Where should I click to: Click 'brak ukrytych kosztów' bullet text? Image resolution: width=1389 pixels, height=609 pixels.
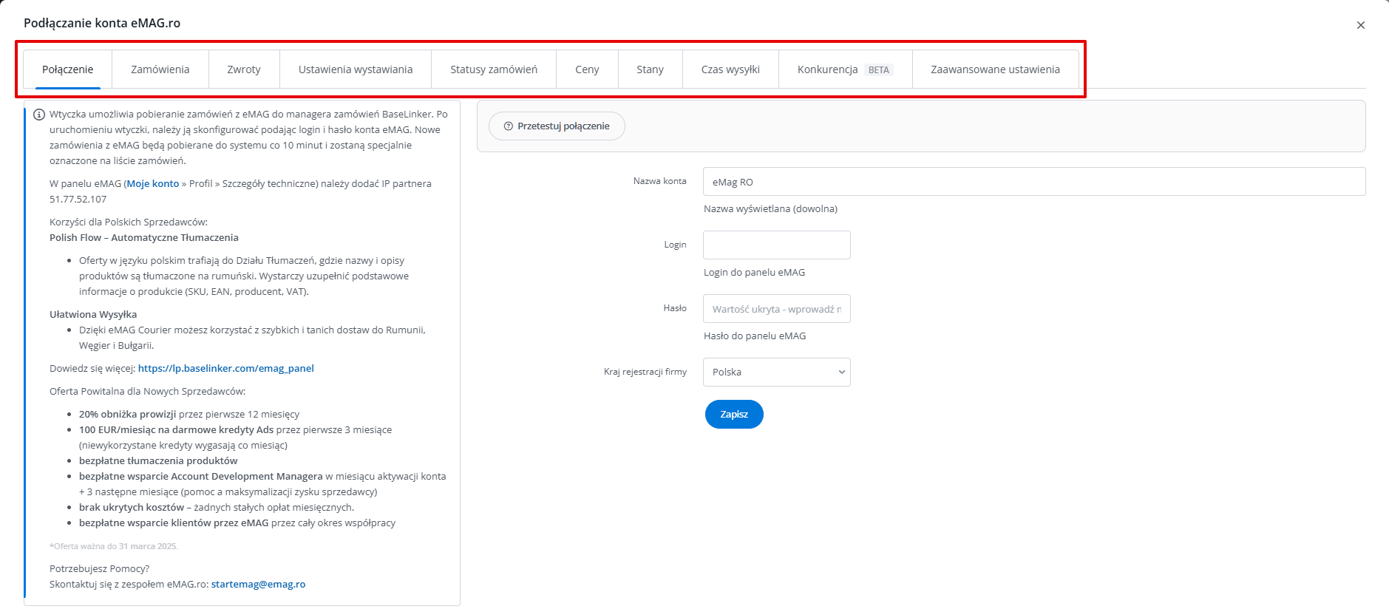click(x=132, y=508)
